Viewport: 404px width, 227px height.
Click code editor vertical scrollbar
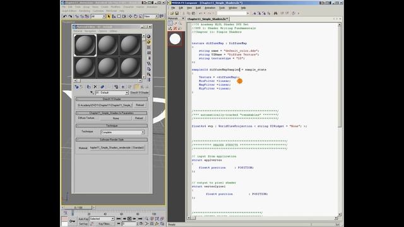tap(340, 119)
